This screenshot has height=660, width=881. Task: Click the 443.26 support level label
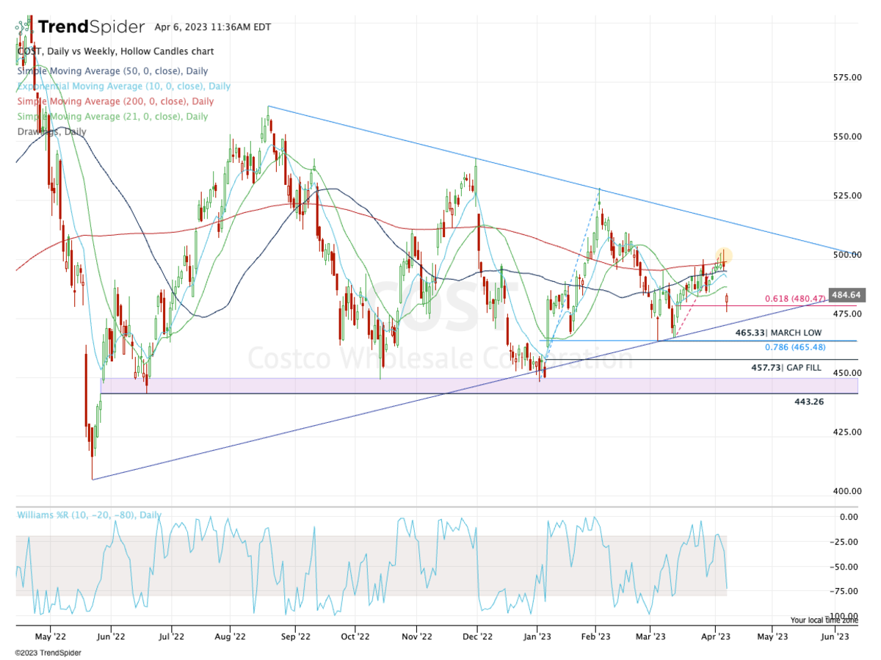coord(809,402)
